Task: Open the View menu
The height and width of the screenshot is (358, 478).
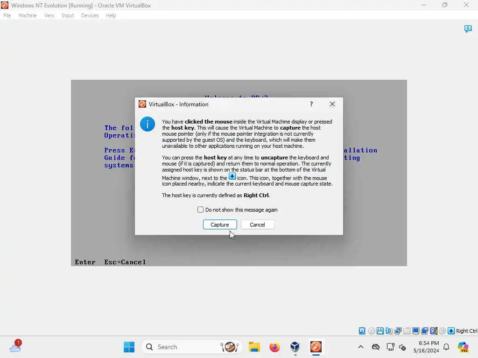Action: tap(49, 15)
